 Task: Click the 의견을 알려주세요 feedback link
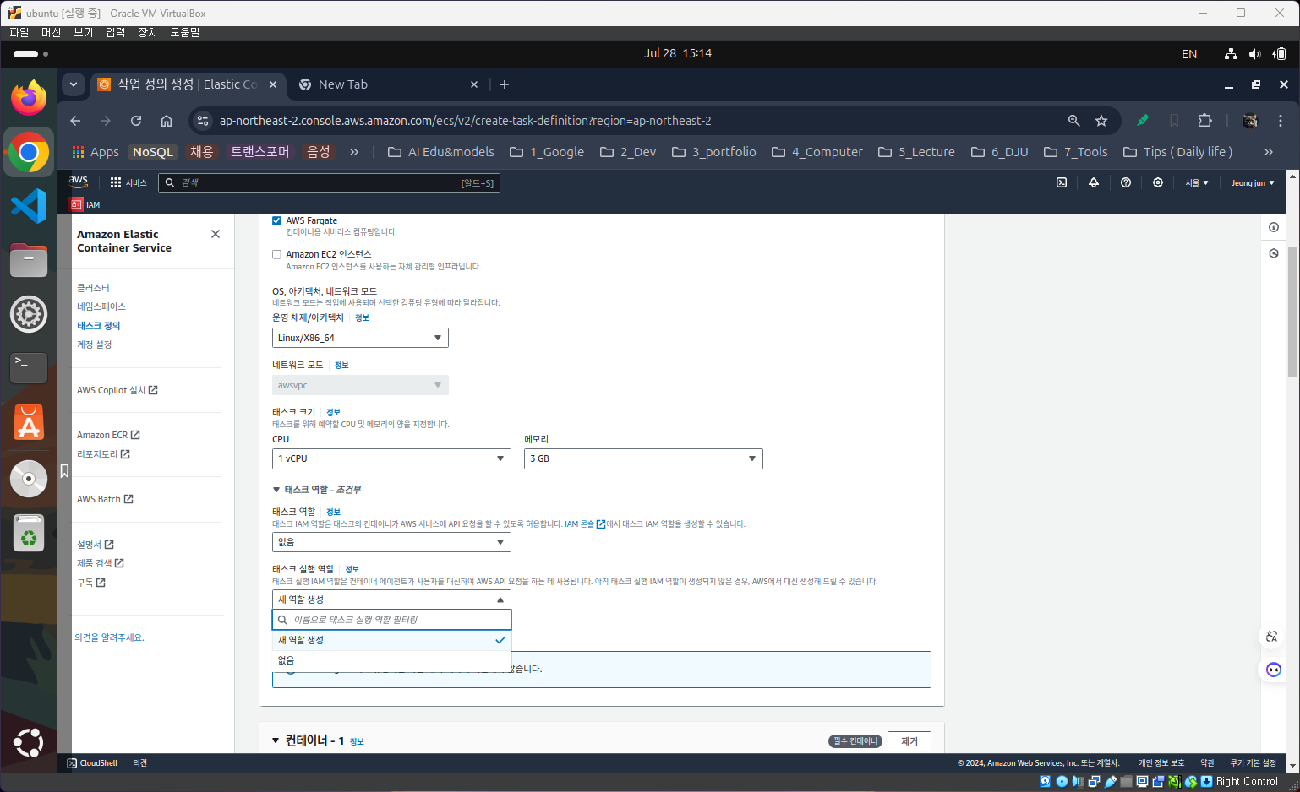point(109,637)
